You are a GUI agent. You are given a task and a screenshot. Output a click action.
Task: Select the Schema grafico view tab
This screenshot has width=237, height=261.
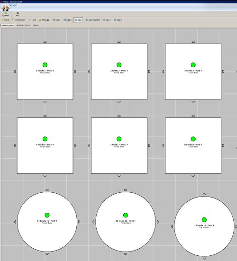pyautogui.click(x=8, y=25)
